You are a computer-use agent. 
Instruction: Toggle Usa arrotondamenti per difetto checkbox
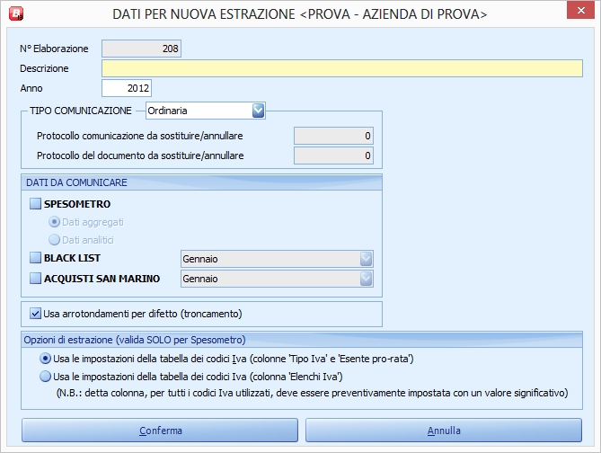click(x=35, y=314)
